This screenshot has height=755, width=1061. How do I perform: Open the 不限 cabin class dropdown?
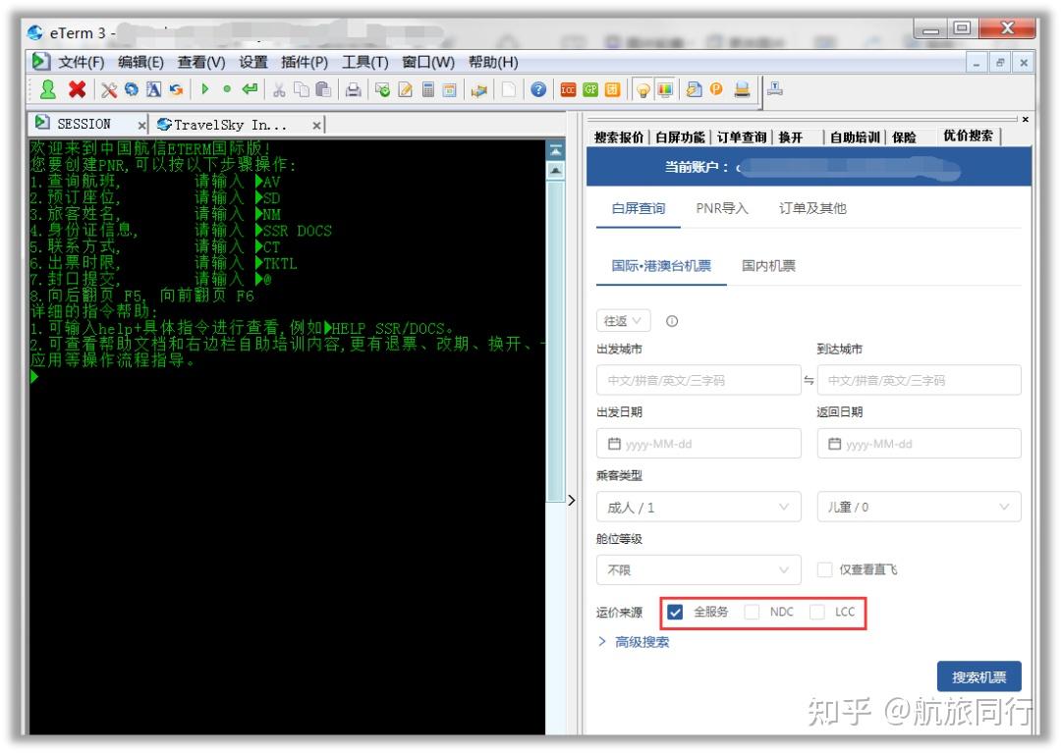pos(698,570)
